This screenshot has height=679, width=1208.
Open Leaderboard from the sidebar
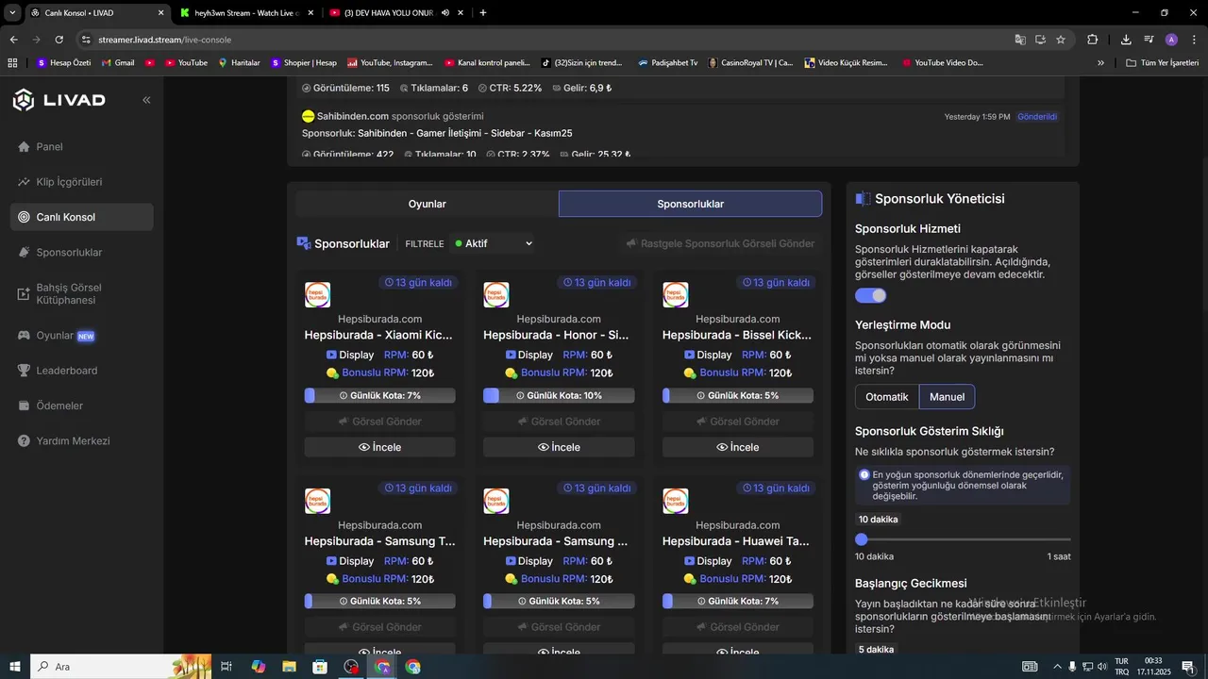pyautogui.click(x=82, y=371)
